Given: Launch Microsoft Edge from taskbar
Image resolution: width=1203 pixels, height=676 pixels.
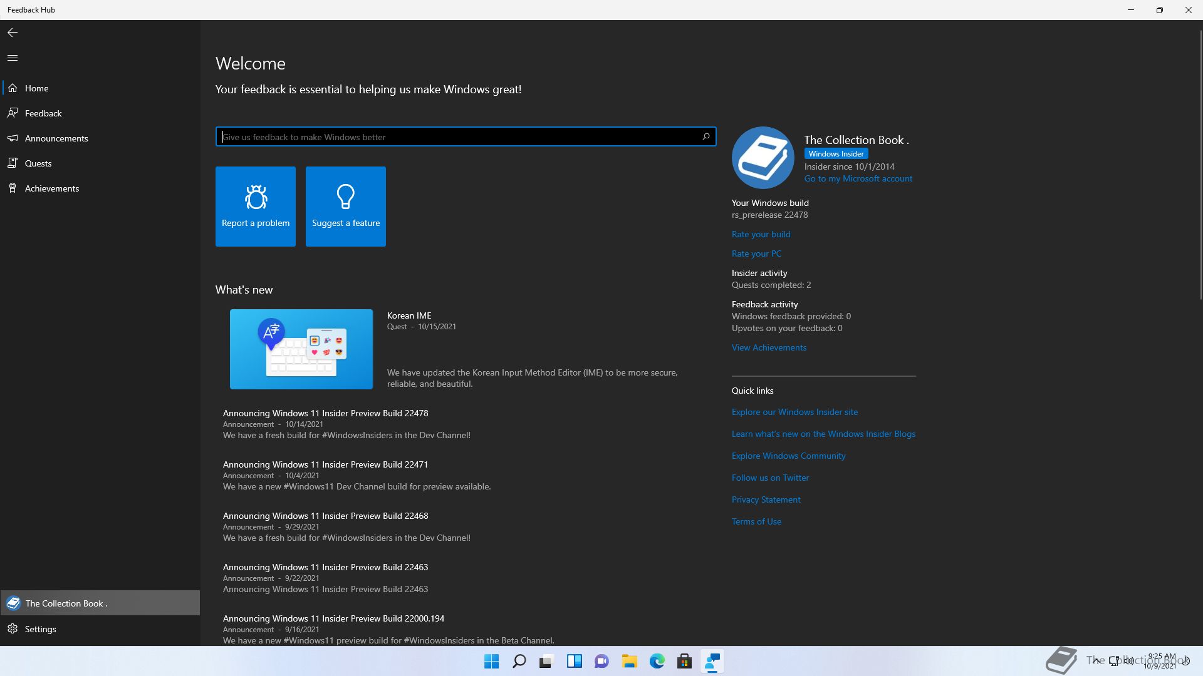Looking at the screenshot, I should click(657, 661).
